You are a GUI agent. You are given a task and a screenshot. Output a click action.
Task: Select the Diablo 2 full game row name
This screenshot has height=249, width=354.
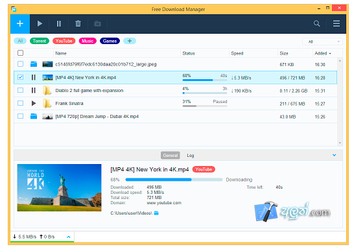(x=89, y=91)
